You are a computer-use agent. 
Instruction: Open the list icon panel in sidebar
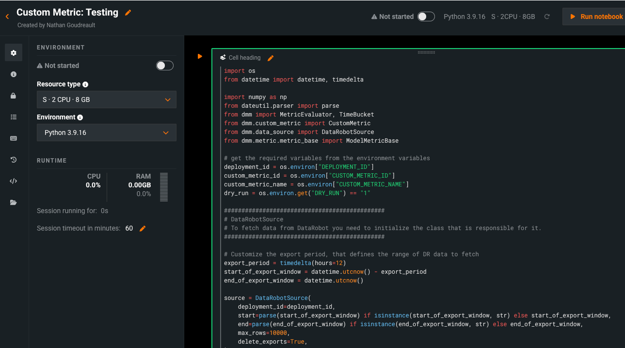tap(14, 117)
